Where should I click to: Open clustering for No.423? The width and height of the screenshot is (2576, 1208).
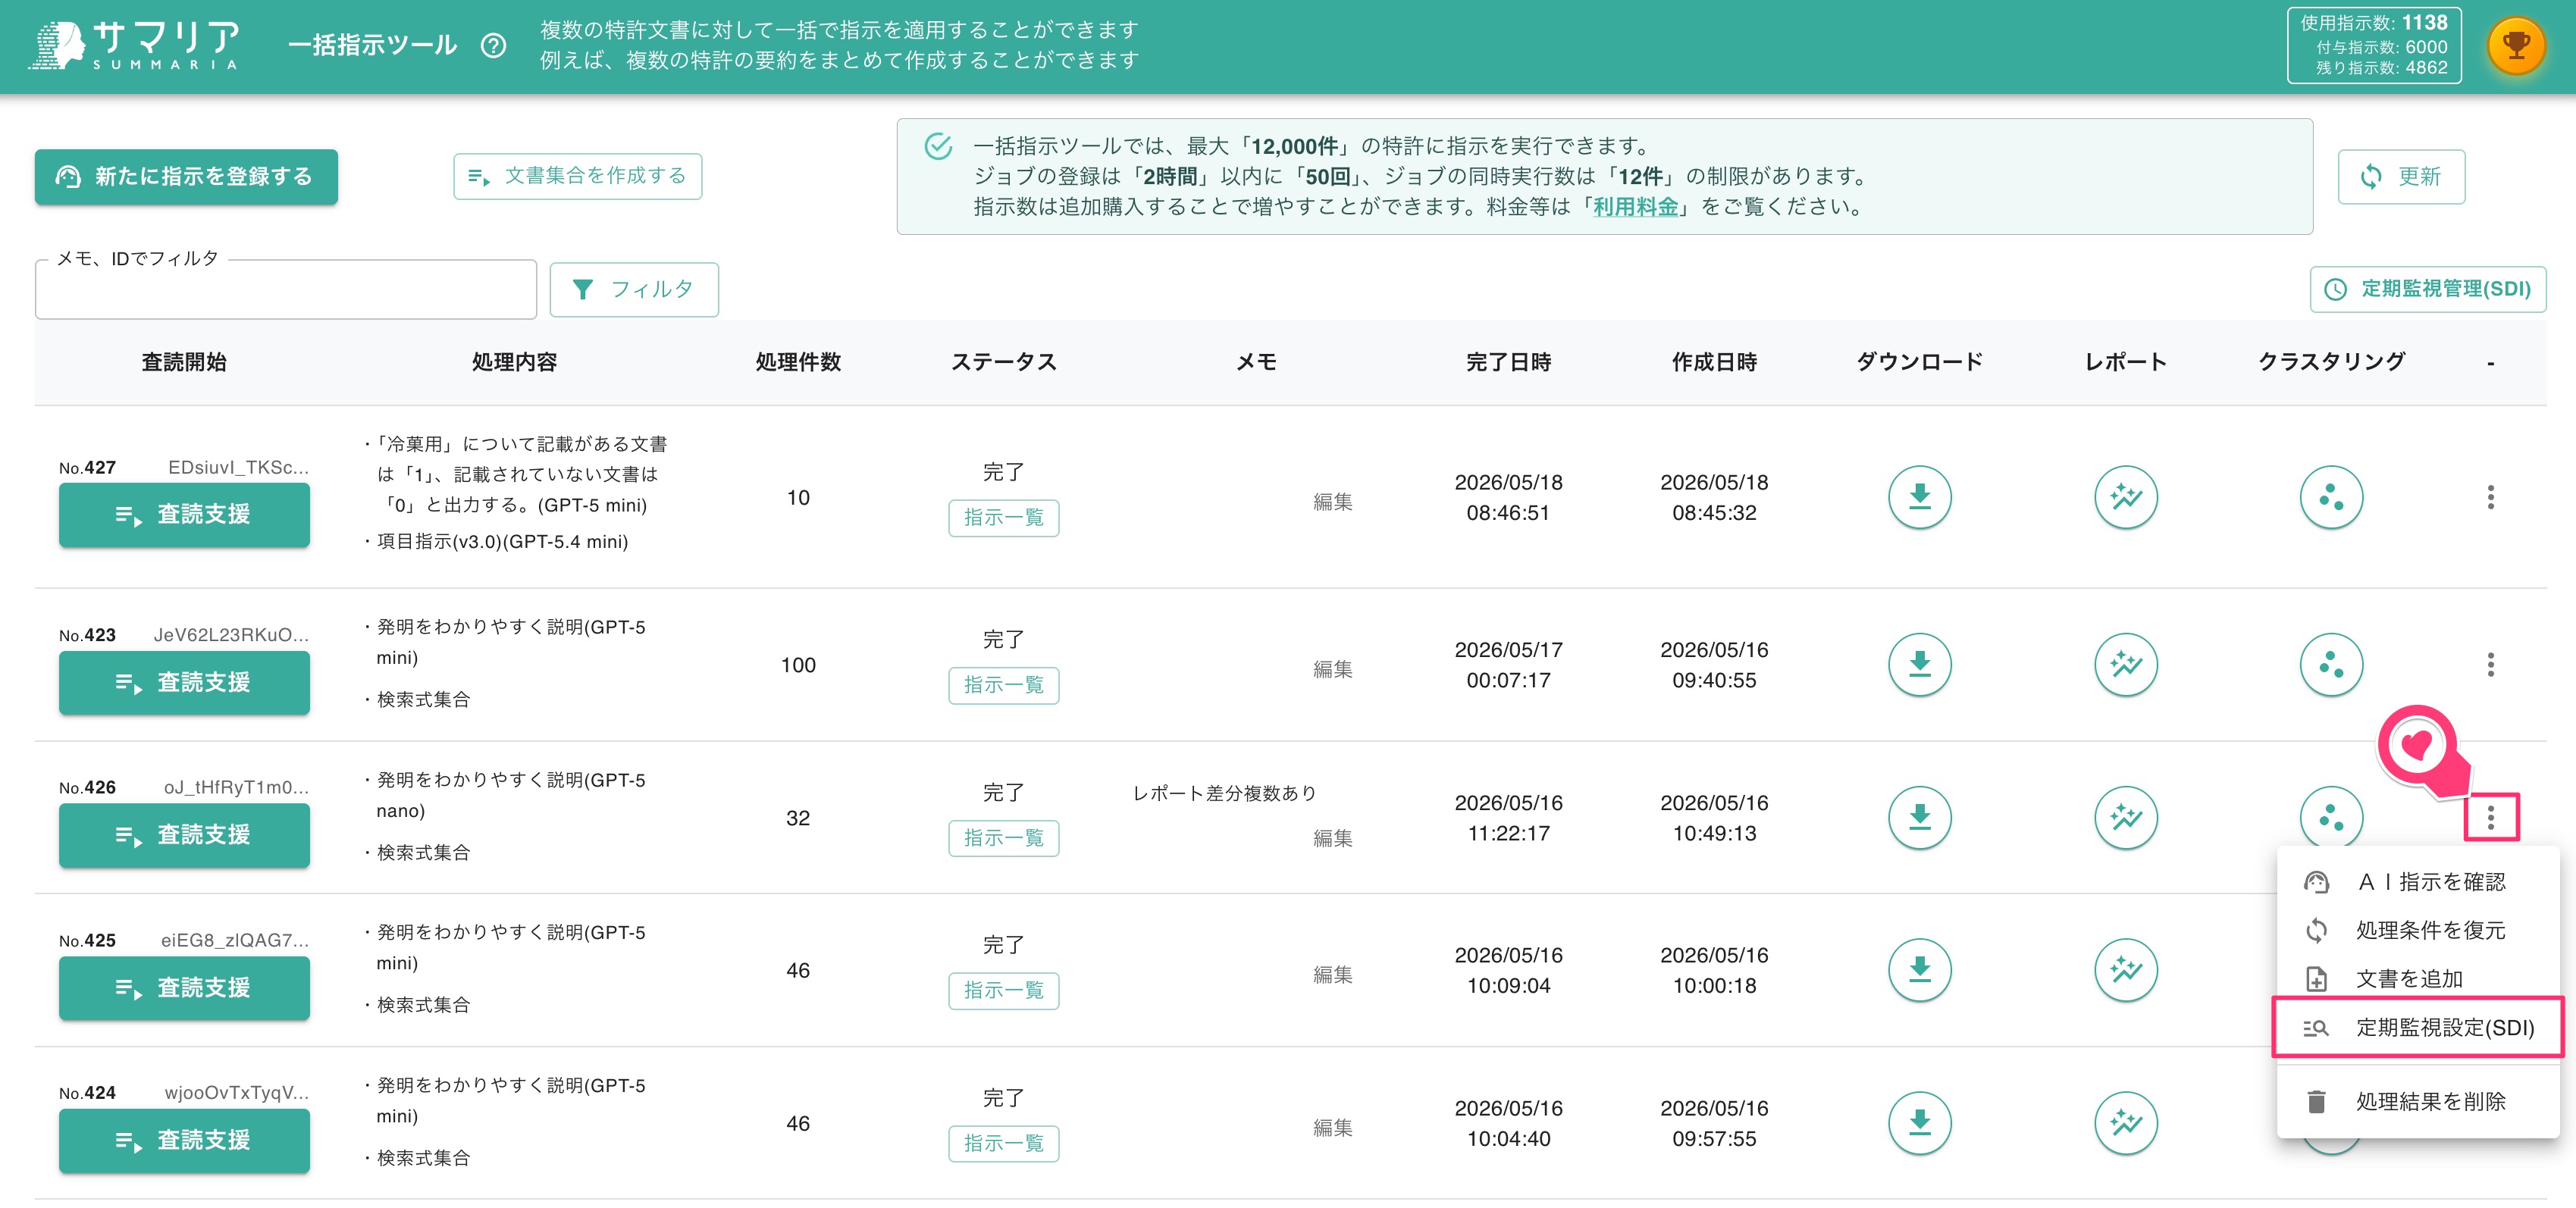point(2331,665)
